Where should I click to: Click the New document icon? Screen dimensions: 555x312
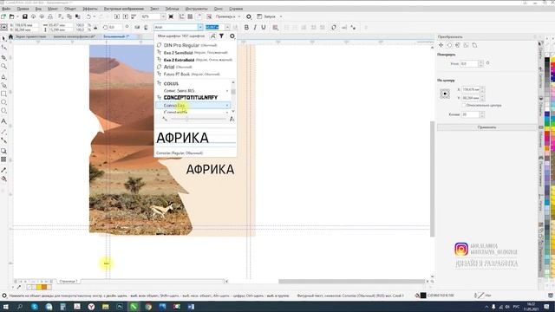point(3,16)
